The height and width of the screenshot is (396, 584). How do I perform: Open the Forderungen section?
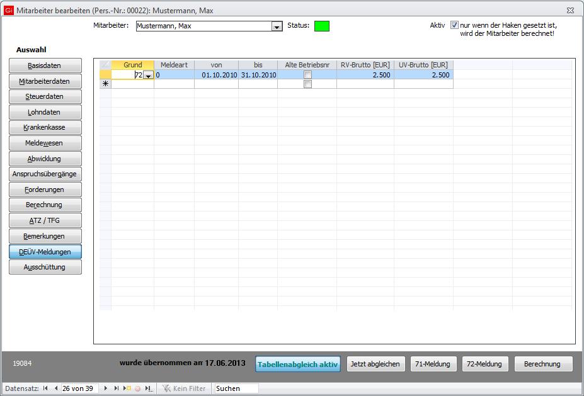coord(45,190)
